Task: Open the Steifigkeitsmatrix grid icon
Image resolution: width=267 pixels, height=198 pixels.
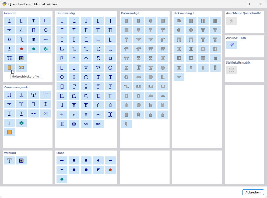Action: pos(231,70)
